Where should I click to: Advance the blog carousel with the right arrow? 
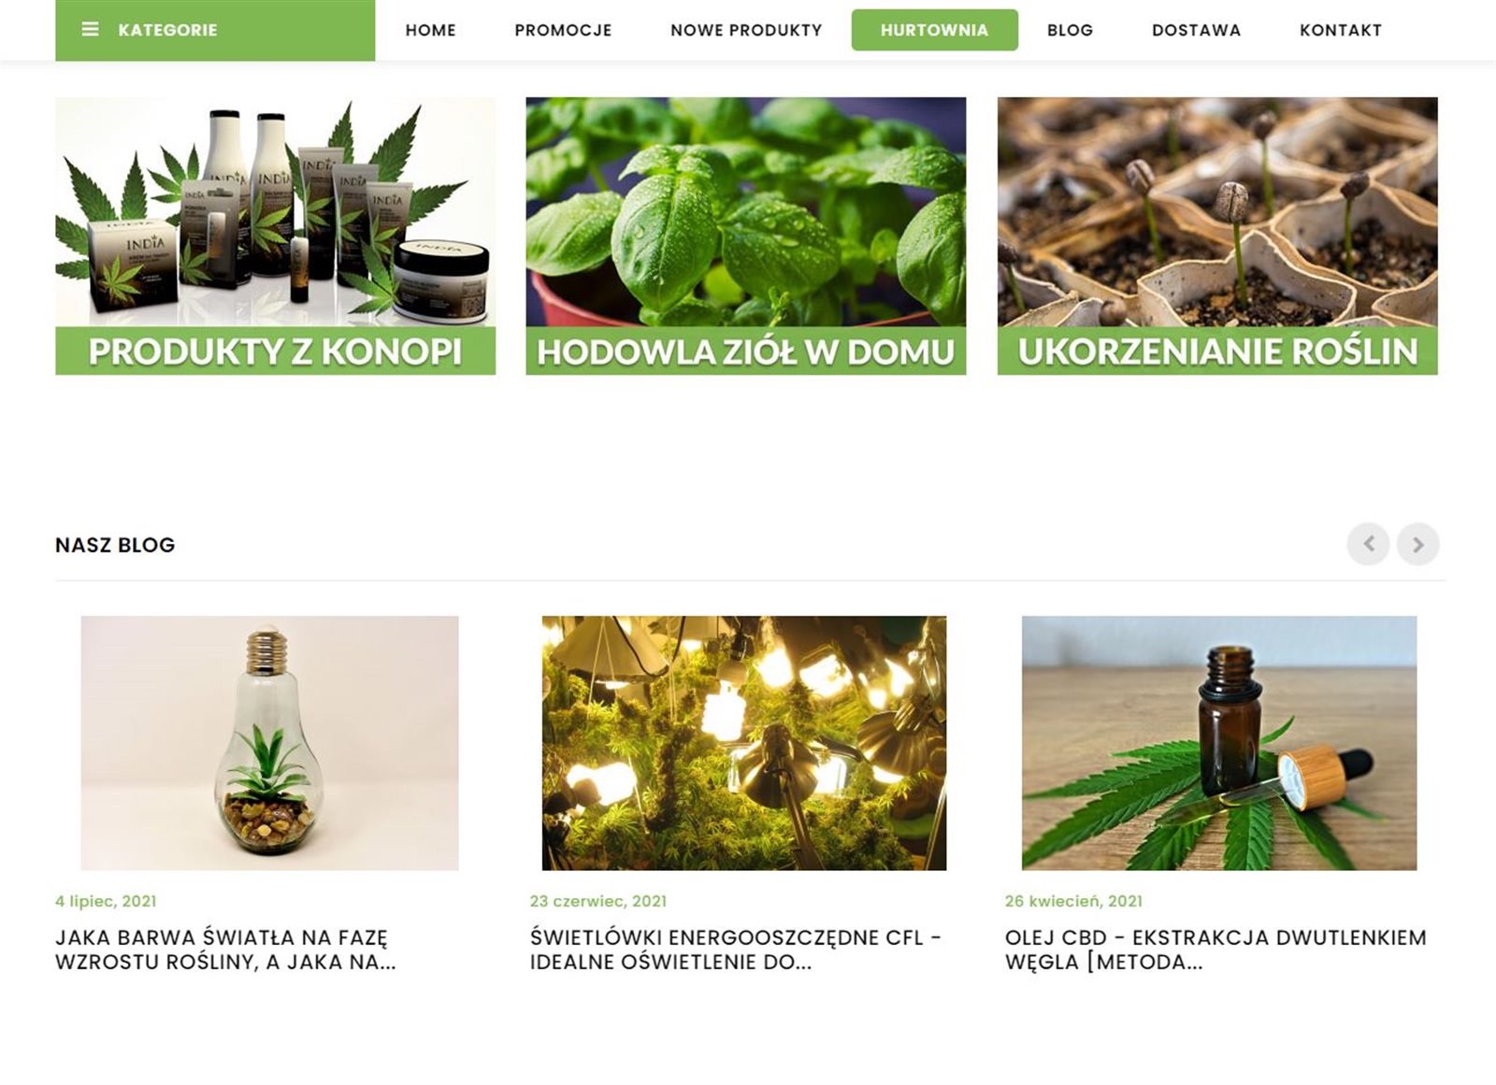[1417, 544]
